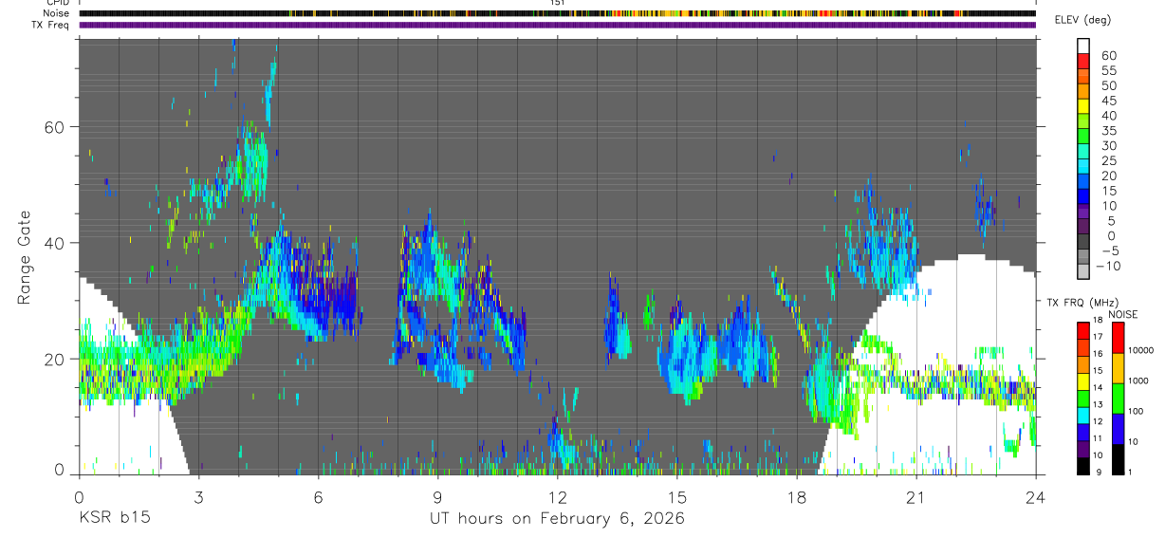The width and height of the screenshot is (1165, 538).
Task: Select the yellow 14–15 MHz TX FRQ segment
Action: tap(1083, 381)
